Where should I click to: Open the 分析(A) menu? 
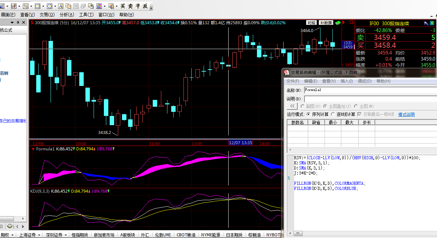(67, 15)
